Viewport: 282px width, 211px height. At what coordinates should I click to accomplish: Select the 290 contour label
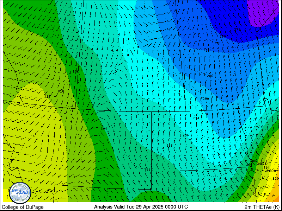206,99
